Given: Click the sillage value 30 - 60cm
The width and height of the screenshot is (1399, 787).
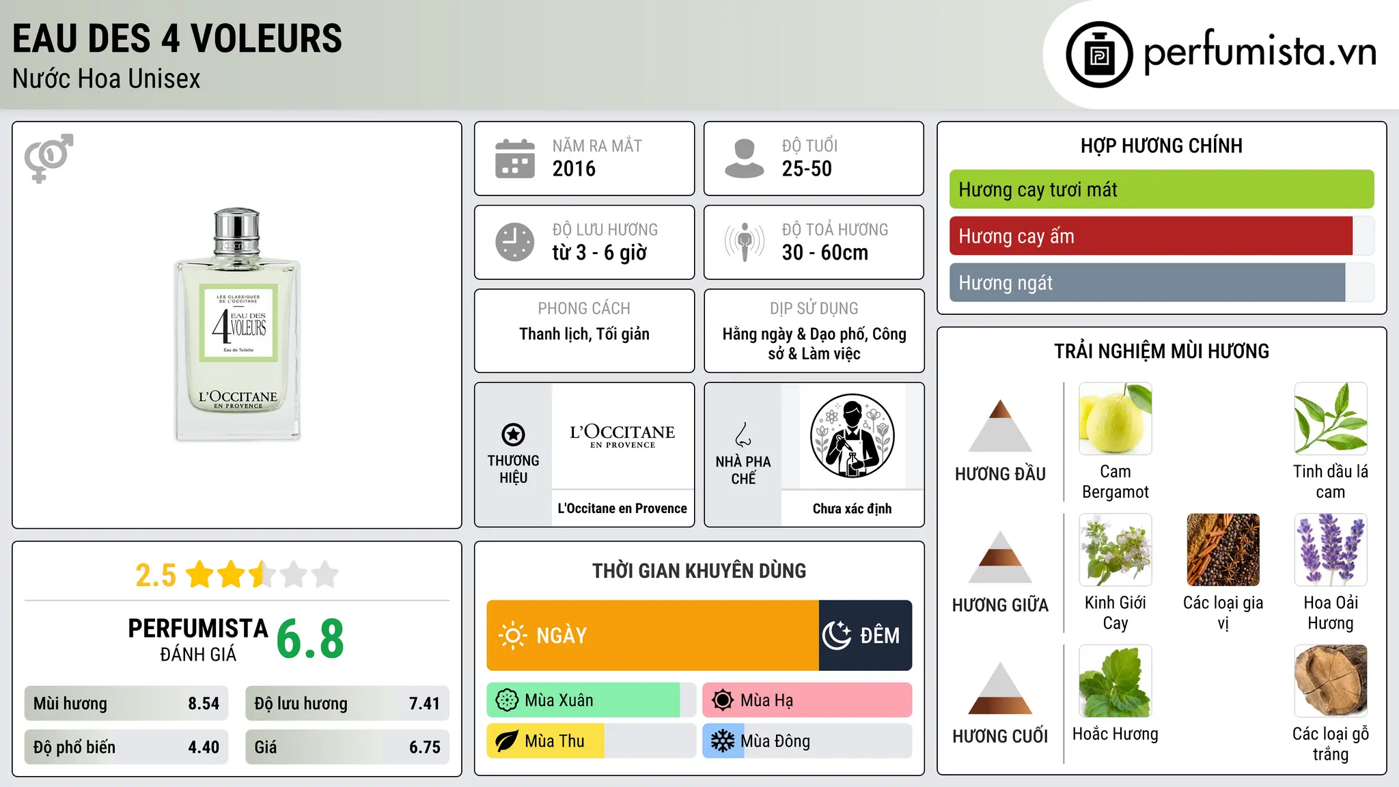Looking at the screenshot, I should coord(825,253).
